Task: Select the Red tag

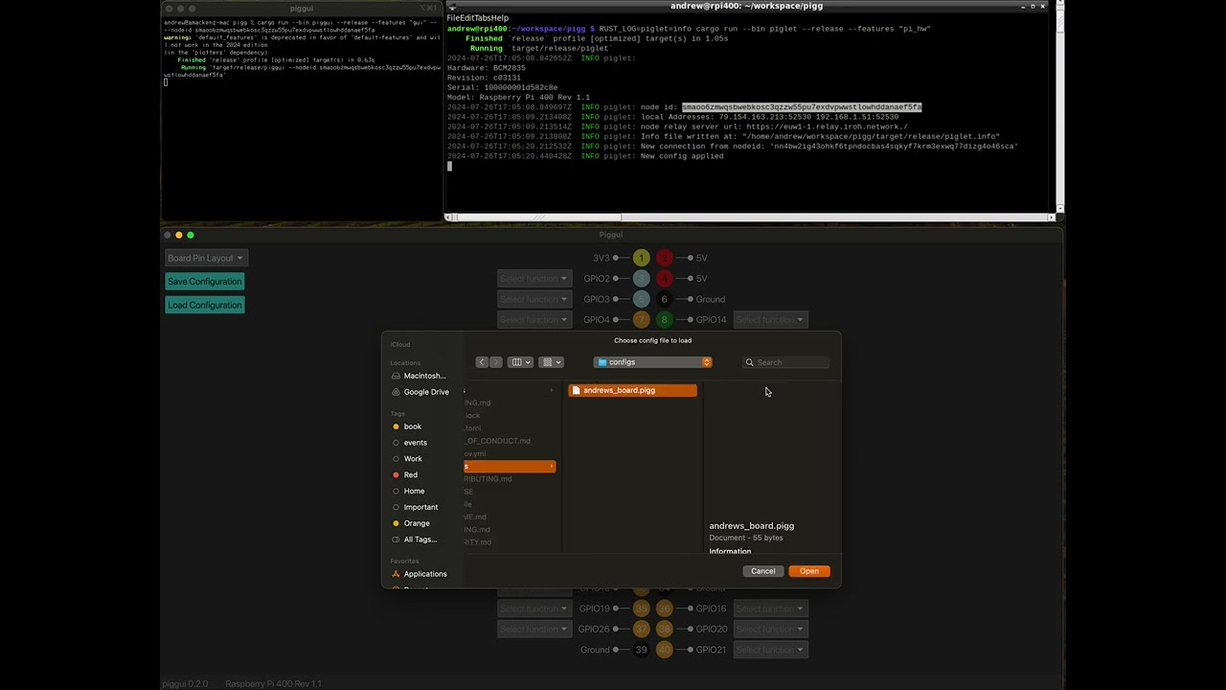Action: click(x=405, y=475)
